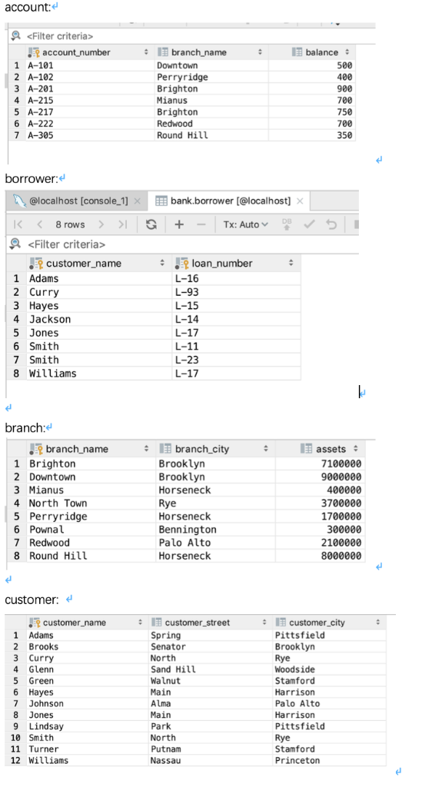
Task: Go to next page in borrower toolbar
Action: click(101, 224)
